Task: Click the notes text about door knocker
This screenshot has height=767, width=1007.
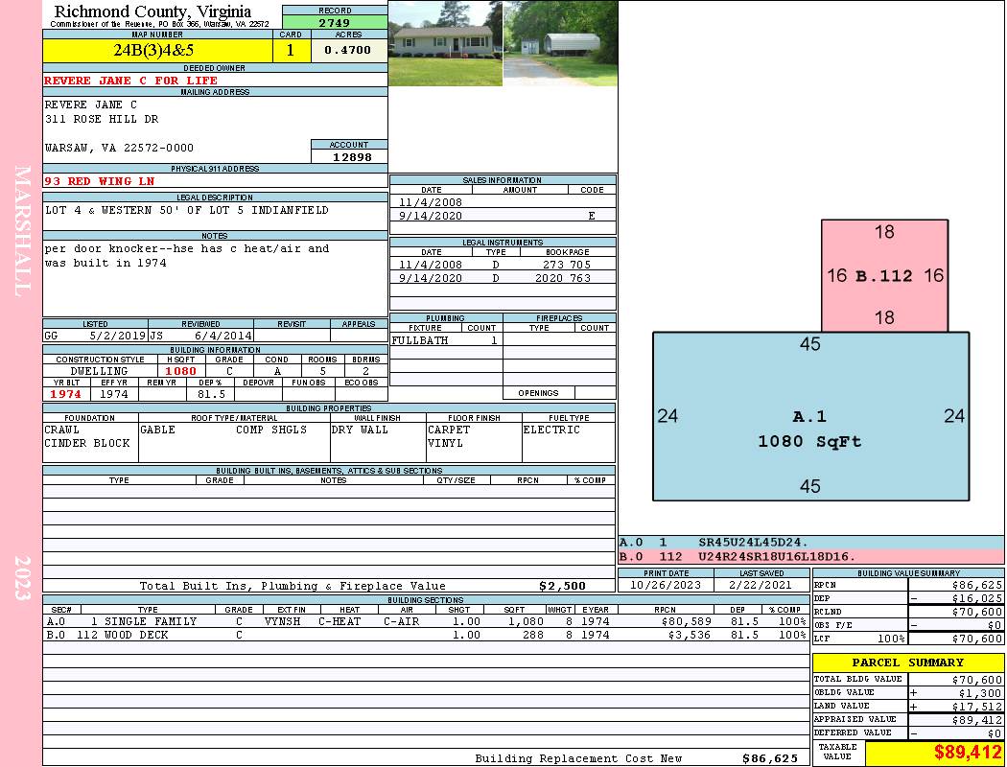Action: (x=187, y=255)
